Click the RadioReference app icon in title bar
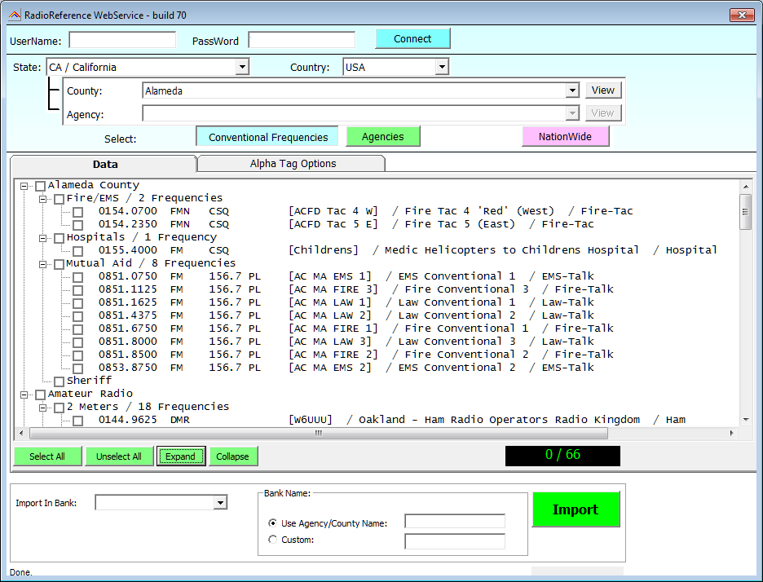Viewport: 763px width, 582px height. click(x=15, y=15)
